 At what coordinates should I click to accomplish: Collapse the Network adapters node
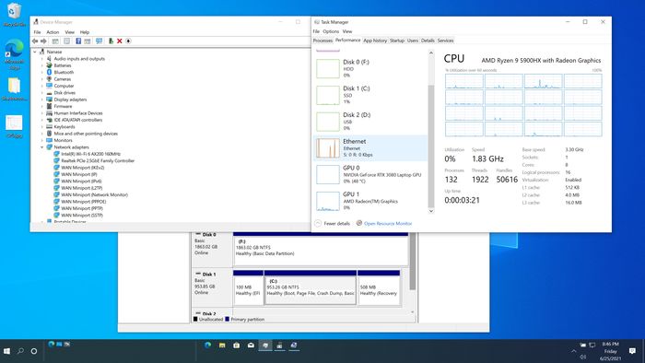click(x=42, y=147)
